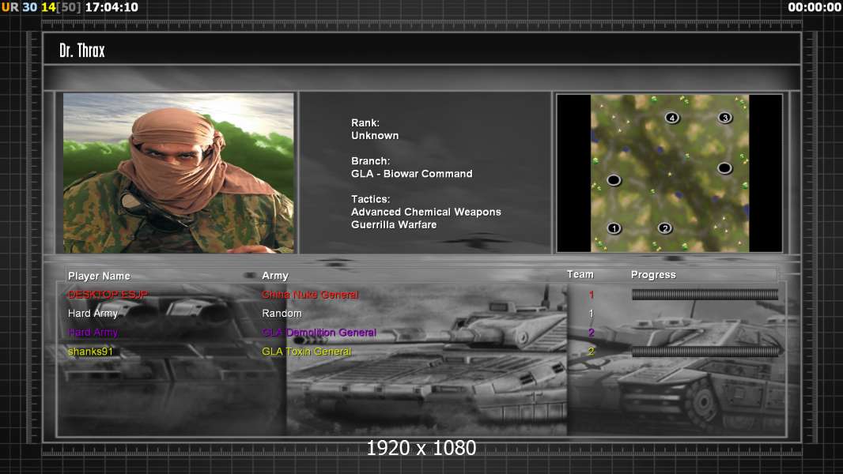Click shanks91 loading progress bar
The height and width of the screenshot is (474, 843).
(705, 352)
